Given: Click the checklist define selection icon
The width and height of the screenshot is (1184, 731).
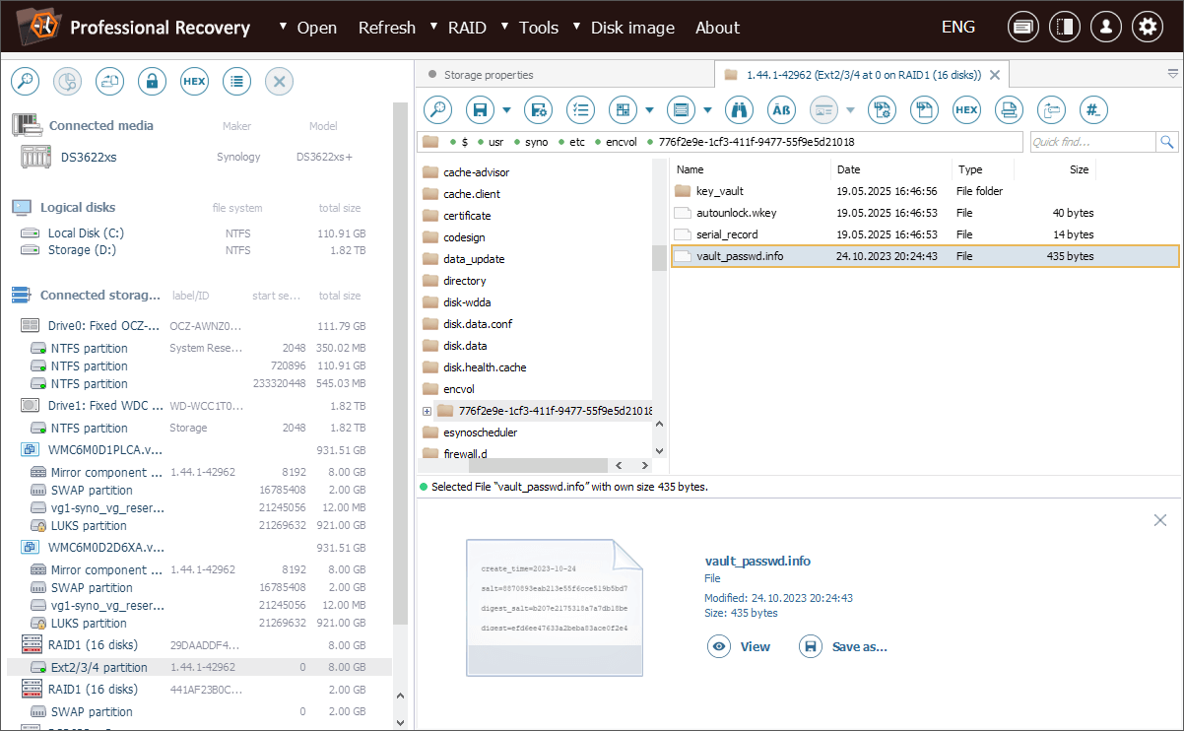Looking at the screenshot, I should coord(581,109).
